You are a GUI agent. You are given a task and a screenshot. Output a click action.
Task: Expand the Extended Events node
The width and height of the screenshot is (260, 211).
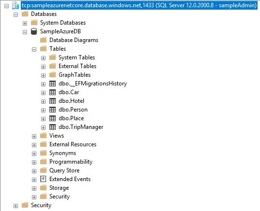pos(34,180)
